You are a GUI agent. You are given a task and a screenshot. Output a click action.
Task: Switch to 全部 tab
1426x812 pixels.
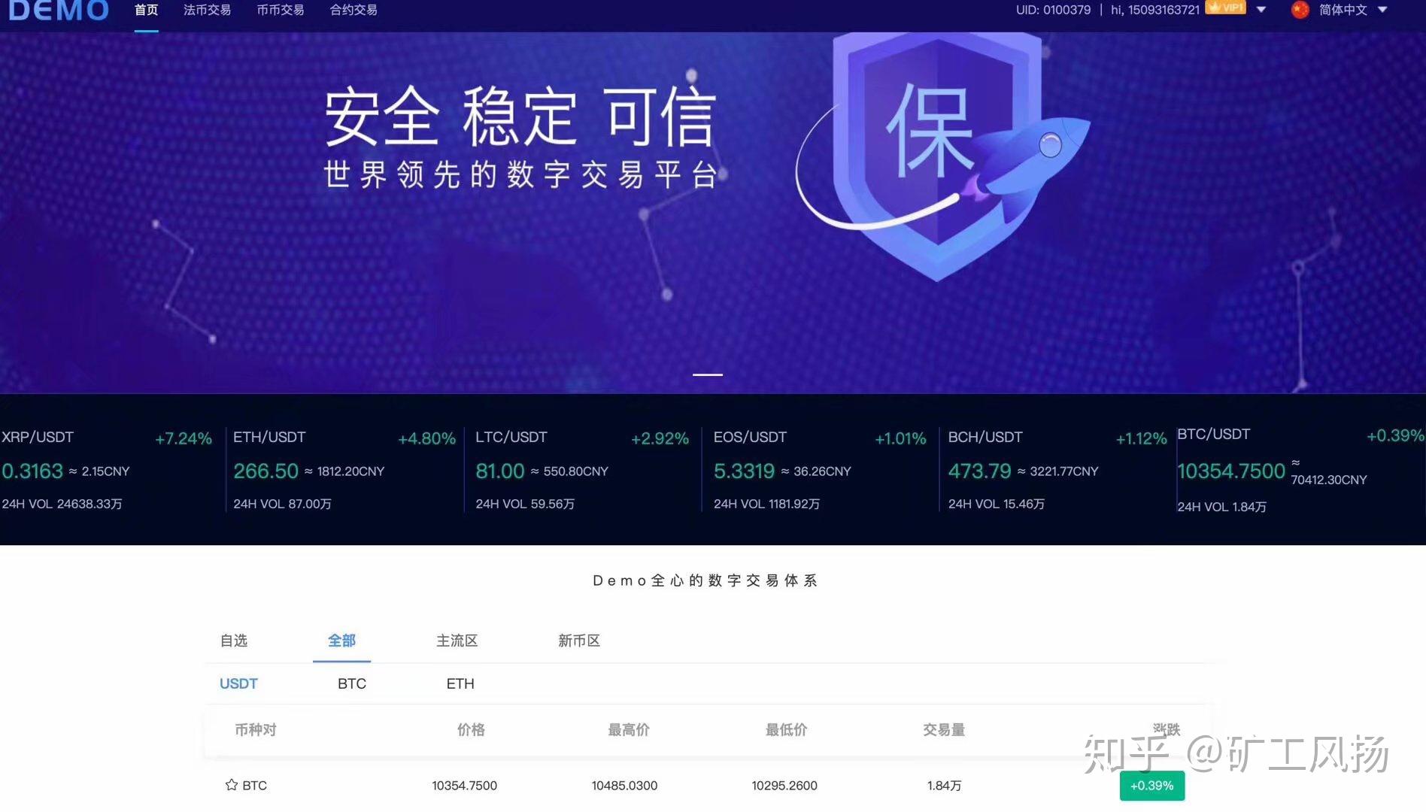[341, 641]
